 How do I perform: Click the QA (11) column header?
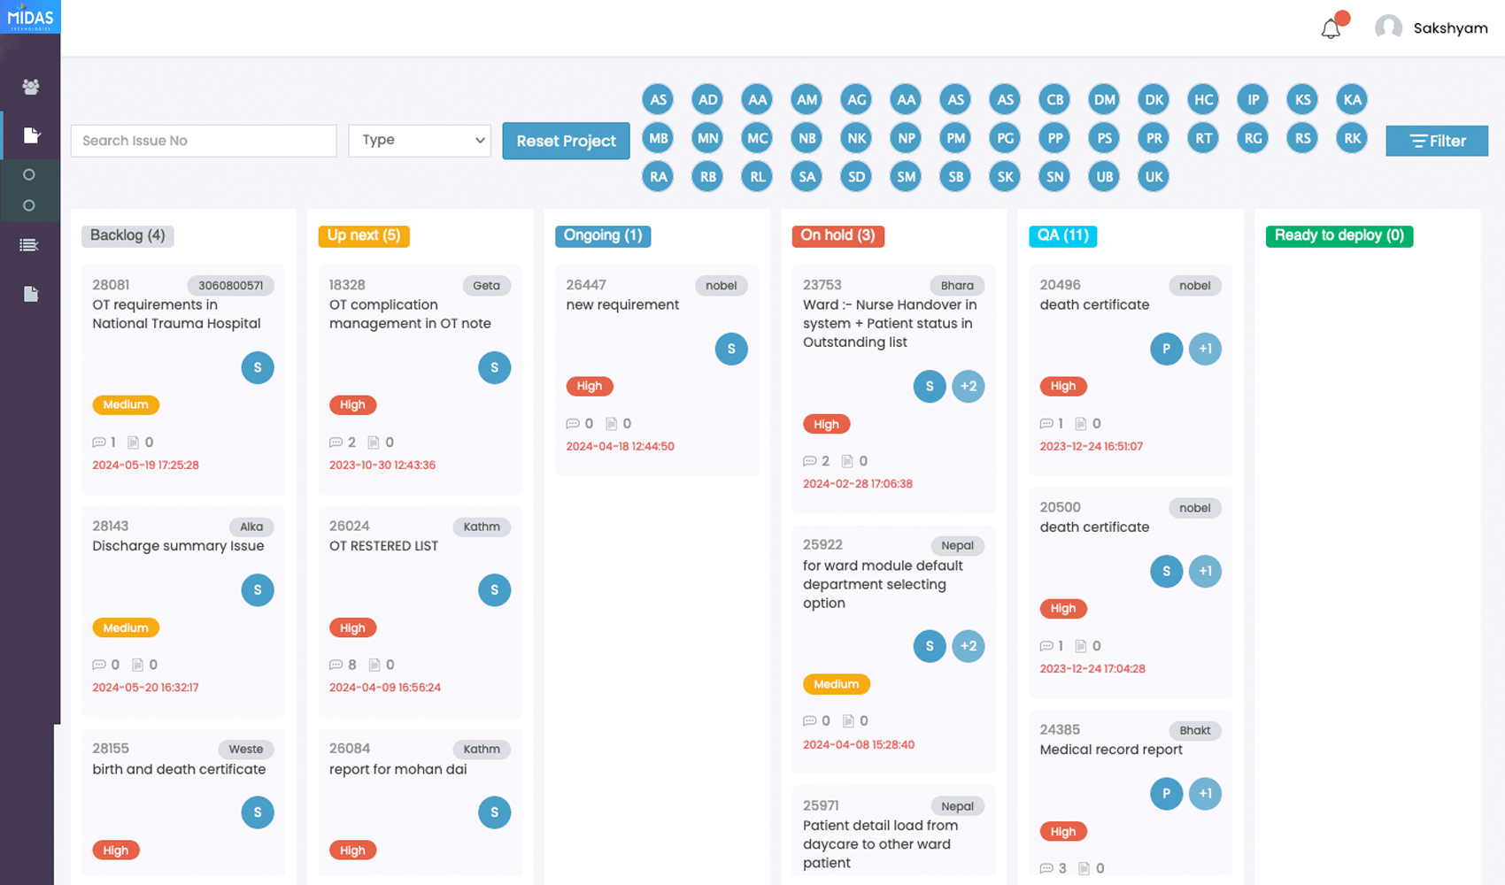(x=1062, y=235)
